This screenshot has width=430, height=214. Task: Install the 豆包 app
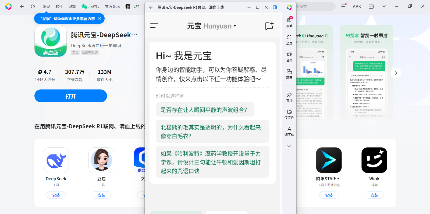tap(101, 195)
